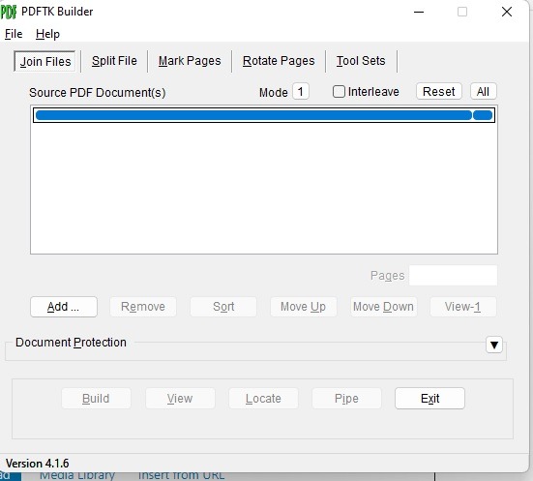The width and height of the screenshot is (533, 481).
Task: Click the PDFTK Builder app icon
Action: click(8, 12)
